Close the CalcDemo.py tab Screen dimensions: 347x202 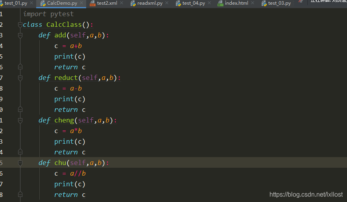(81, 3)
